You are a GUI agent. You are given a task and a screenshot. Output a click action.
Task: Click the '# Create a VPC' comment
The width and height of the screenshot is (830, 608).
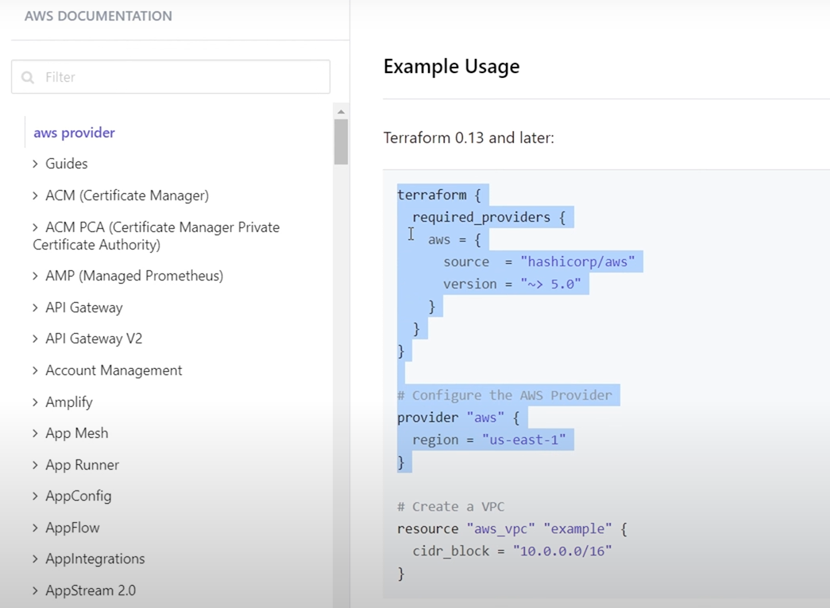point(450,506)
